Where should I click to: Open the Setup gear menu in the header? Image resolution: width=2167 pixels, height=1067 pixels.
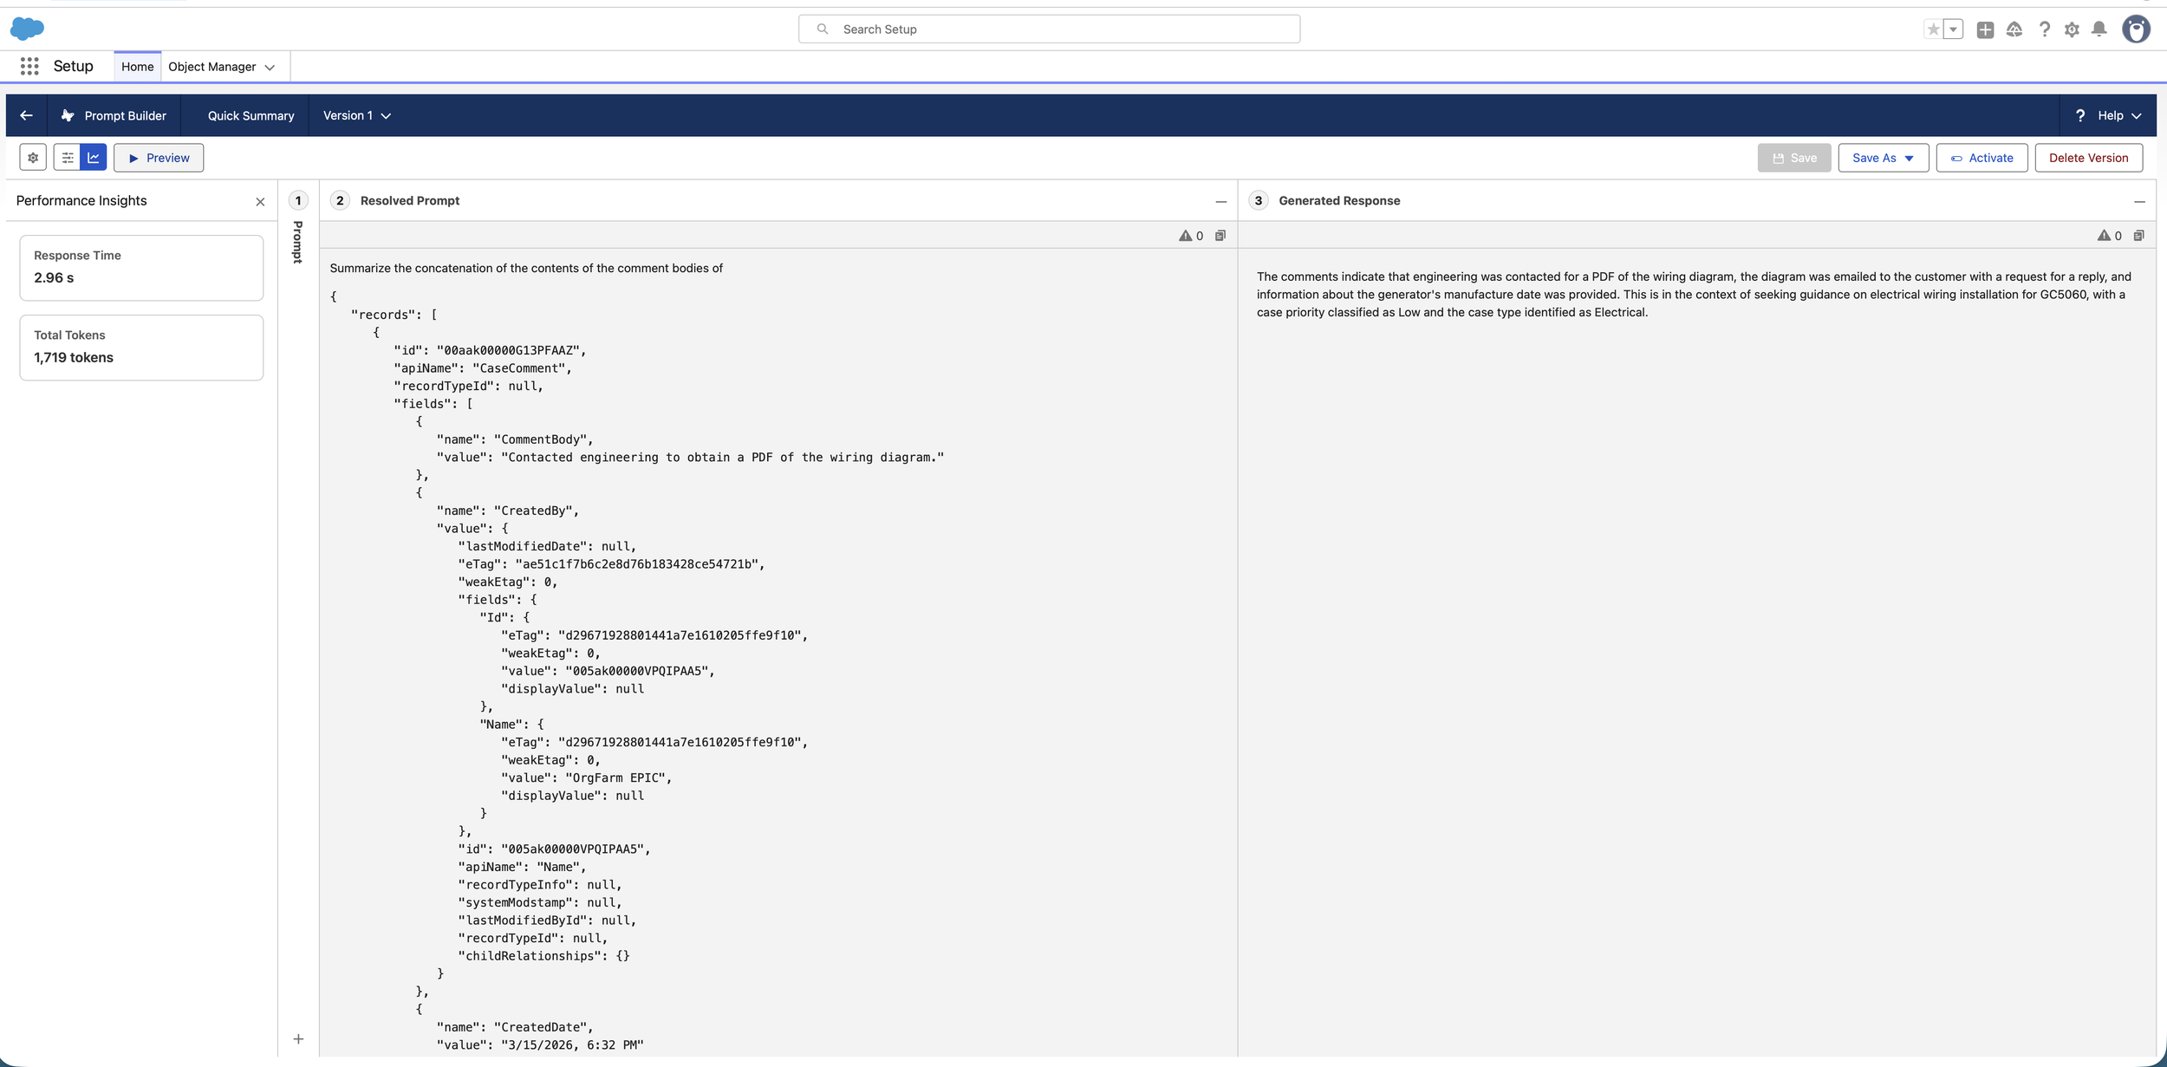tap(2072, 29)
